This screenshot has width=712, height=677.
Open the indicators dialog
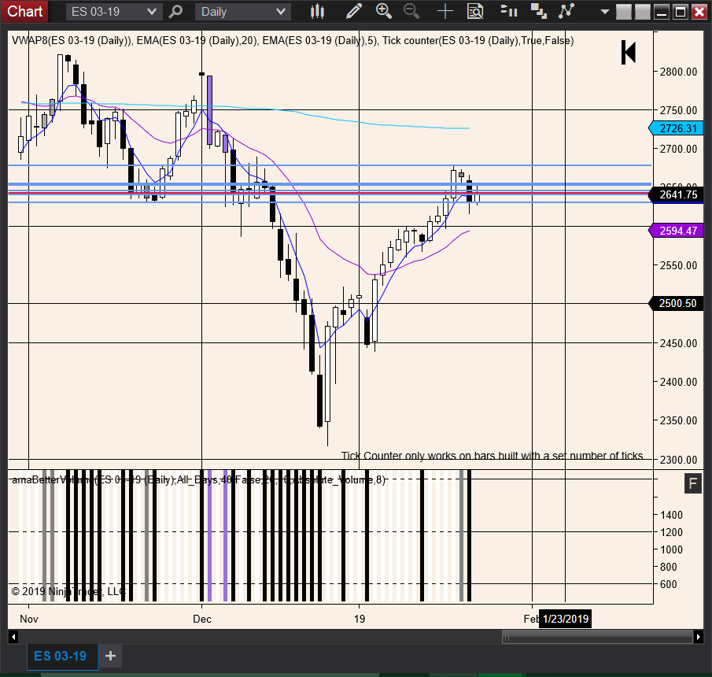click(566, 11)
